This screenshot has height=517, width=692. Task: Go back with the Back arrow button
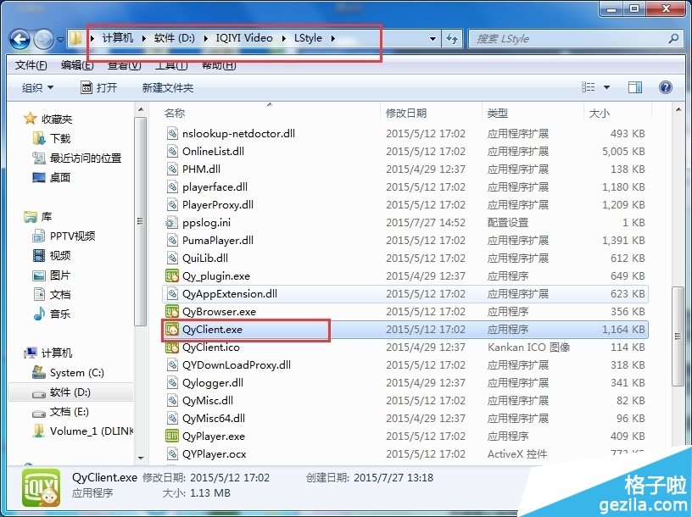pyautogui.click(x=20, y=40)
